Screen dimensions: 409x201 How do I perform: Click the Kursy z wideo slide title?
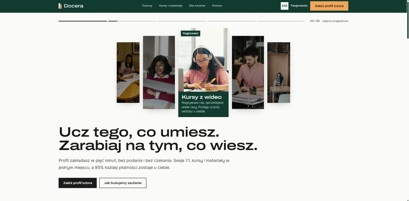coord(202,97)
